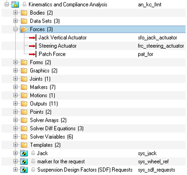This screenshot has height=175, width=187.
Task: Toggle the lock next to Kinematics and Compliance Analysis
Action: pyautogui.click(x=24, y=4)
